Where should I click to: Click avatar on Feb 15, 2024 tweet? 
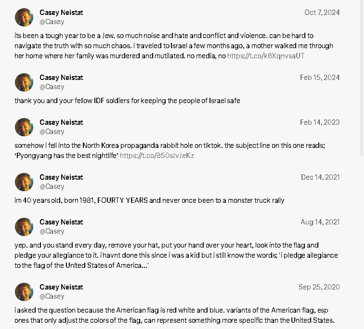click(24, 82)
